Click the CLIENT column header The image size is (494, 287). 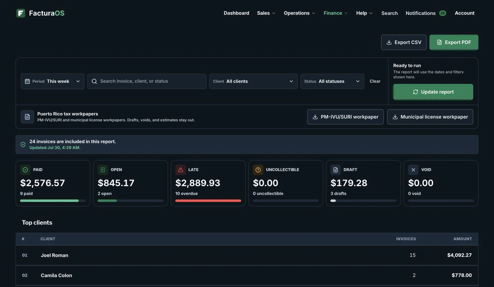coord(48,239)
